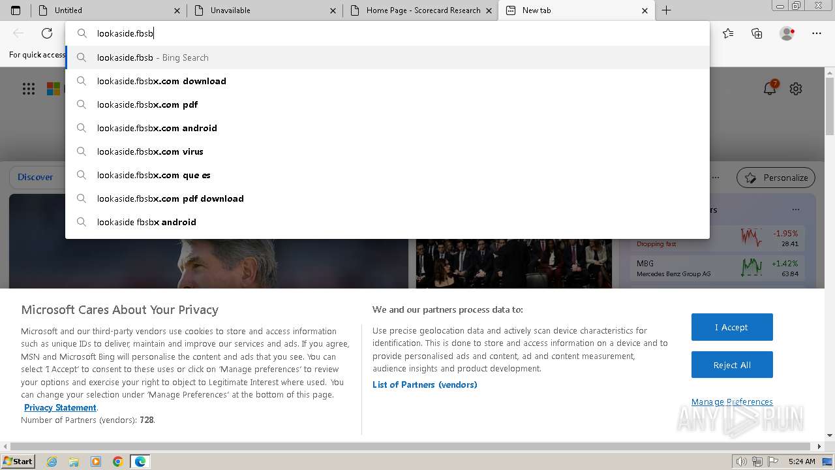Choose 'lookaside.fbsbx.com pdf' suggestion
835x470 pixels.
[x=387, y=104]
